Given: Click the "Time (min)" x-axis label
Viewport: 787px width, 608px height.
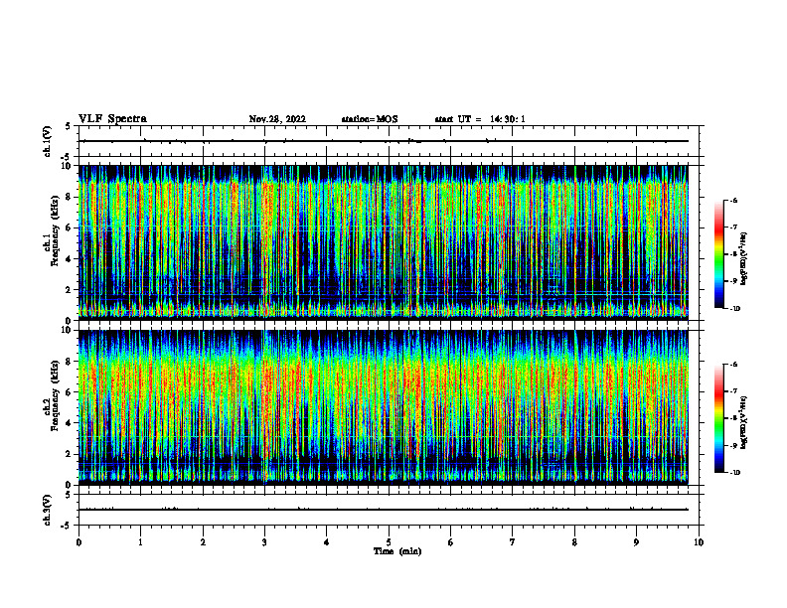Looking at the screenshot, I should [397, 551].
